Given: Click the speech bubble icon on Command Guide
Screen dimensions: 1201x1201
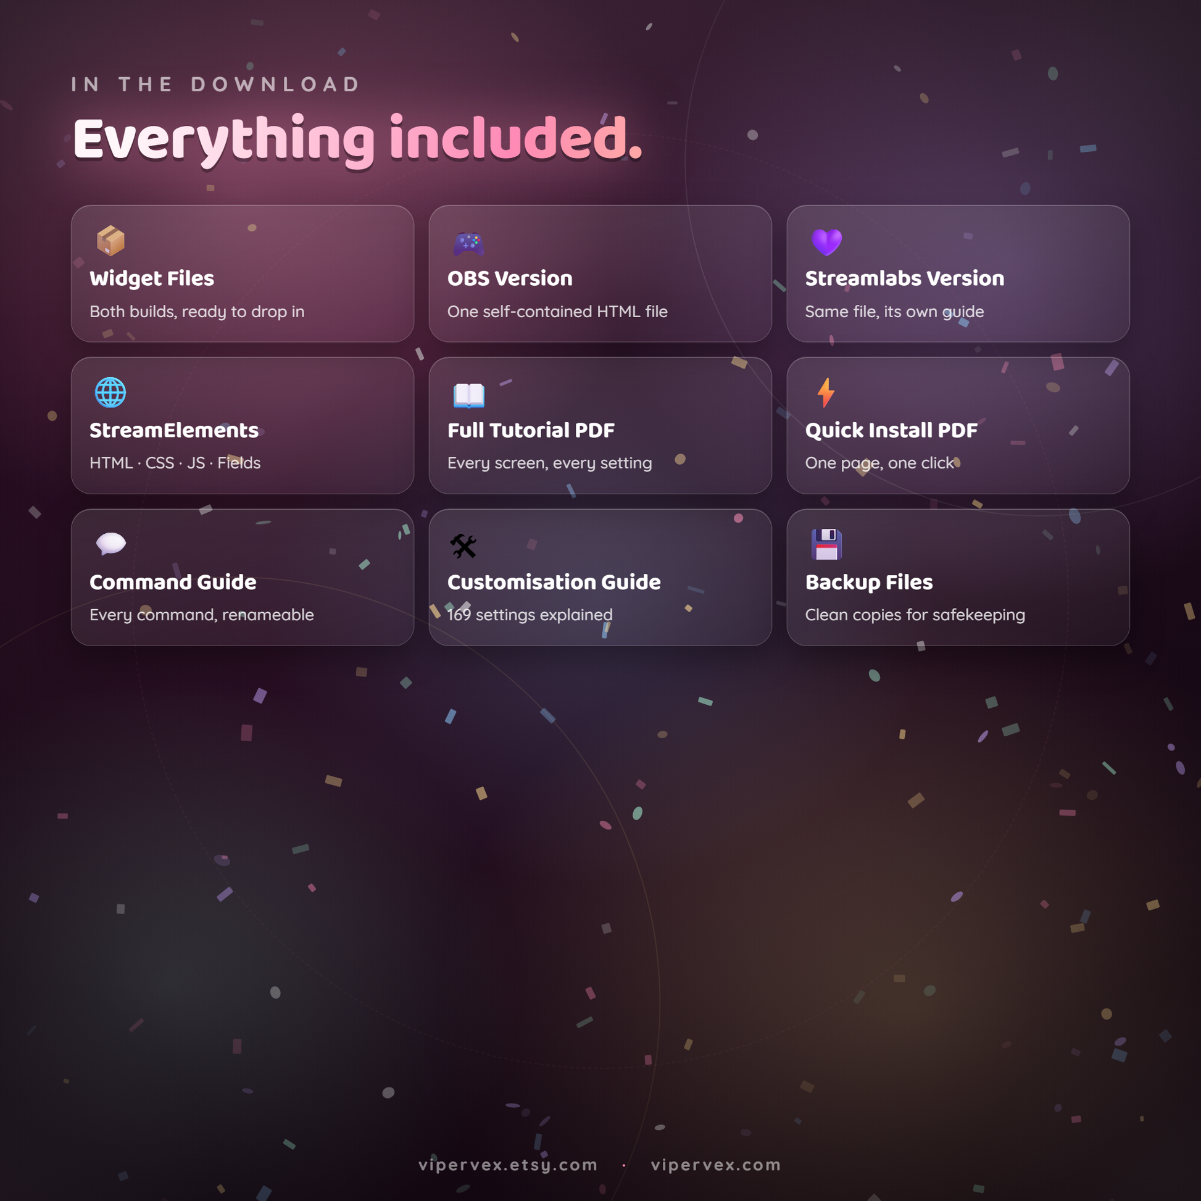Looking at the screenshot, I should click(x=110, y=544).
